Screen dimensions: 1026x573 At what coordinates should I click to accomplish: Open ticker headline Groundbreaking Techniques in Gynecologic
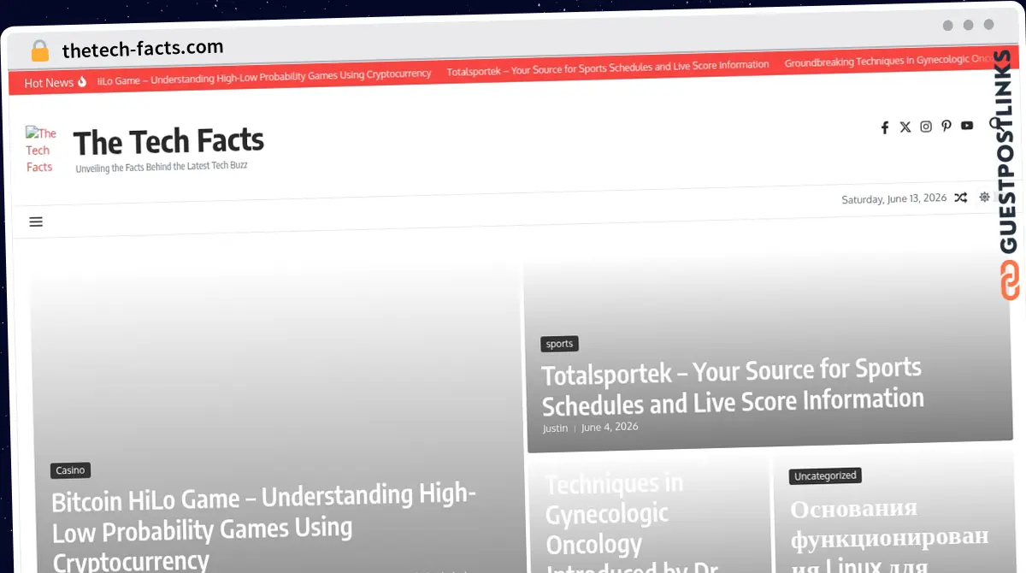(x=887, y=61)
